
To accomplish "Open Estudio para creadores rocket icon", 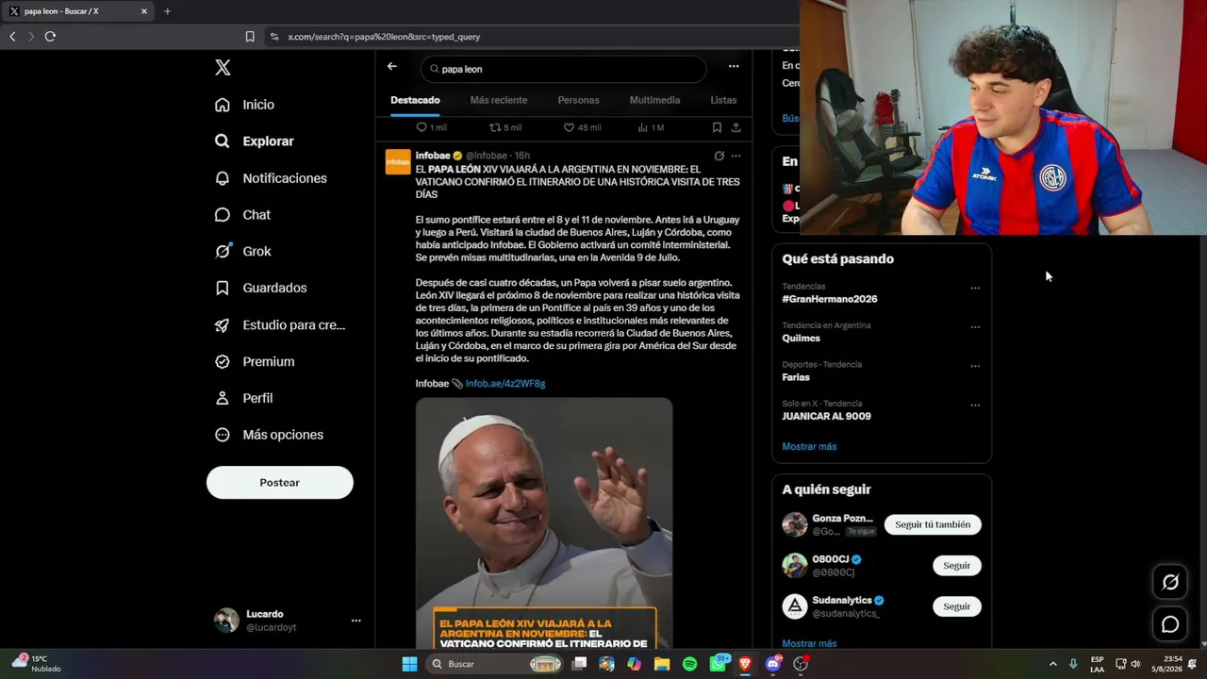I will [x=223, y=325].
